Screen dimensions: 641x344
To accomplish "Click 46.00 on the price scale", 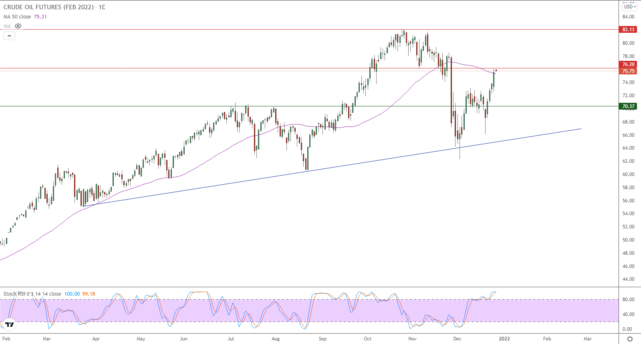I will click(628, 266).
